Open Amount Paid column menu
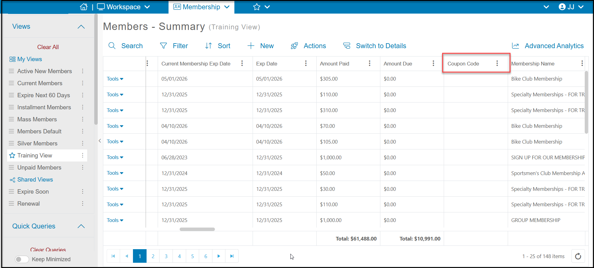 pyautogui.click(x=370, y=63)
